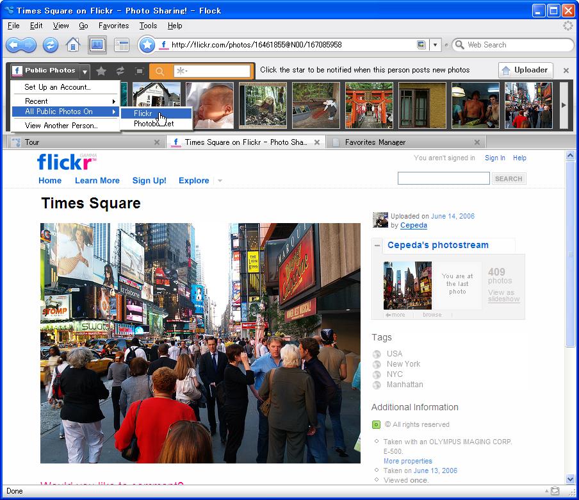This screenshot has height=500, width=579.
Task: Open the baby photo thumbnail in media bar
Action: (x=209, y=105)
